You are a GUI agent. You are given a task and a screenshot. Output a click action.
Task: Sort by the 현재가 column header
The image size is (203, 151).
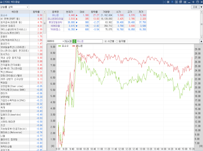pos(69,12)
